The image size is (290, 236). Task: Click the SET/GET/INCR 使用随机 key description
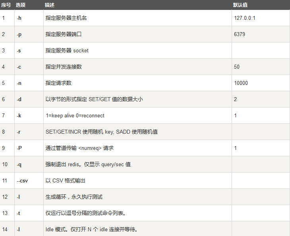pos(102,132)
